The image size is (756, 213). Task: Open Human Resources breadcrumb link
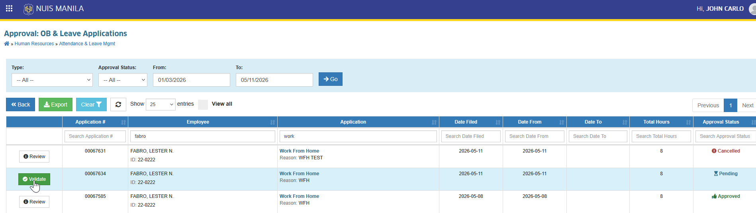click(34, 44)
